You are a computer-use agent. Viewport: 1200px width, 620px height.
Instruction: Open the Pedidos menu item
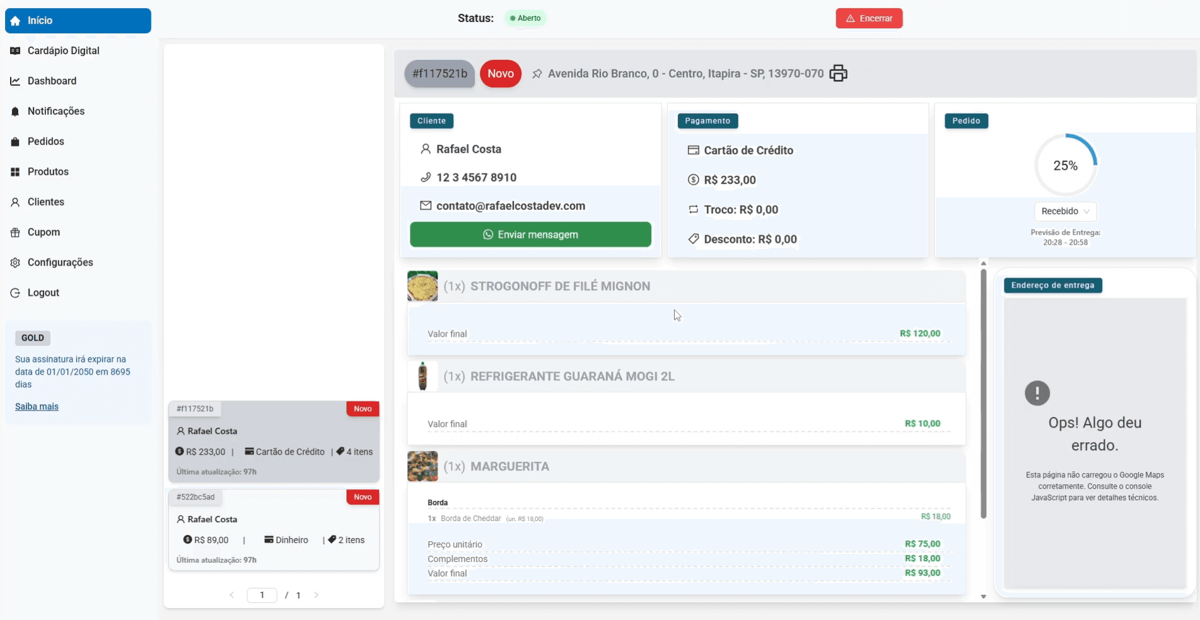[x=45, y=142]
